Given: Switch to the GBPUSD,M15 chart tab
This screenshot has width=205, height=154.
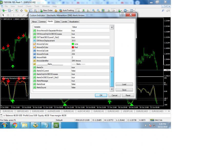Looking at the screenshot, I should click(x=23, y=111).
